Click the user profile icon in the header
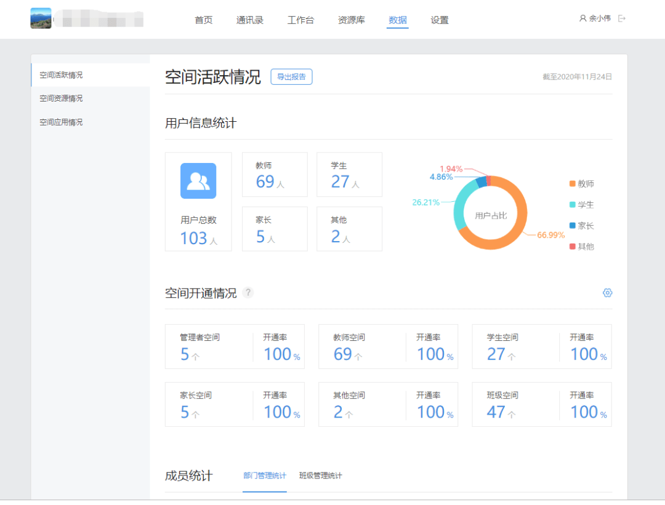This screenshot has height=505, width=665. (583, 18)
